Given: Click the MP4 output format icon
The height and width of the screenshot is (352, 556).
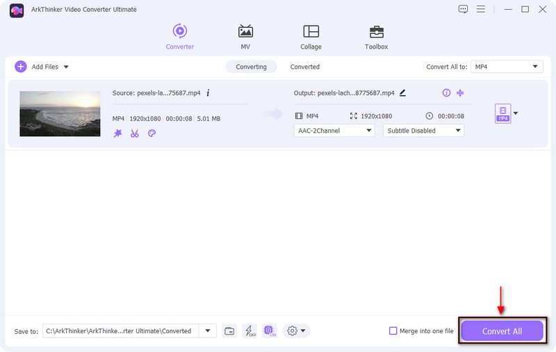Looking at the screenshot, I should coord(502,113).
